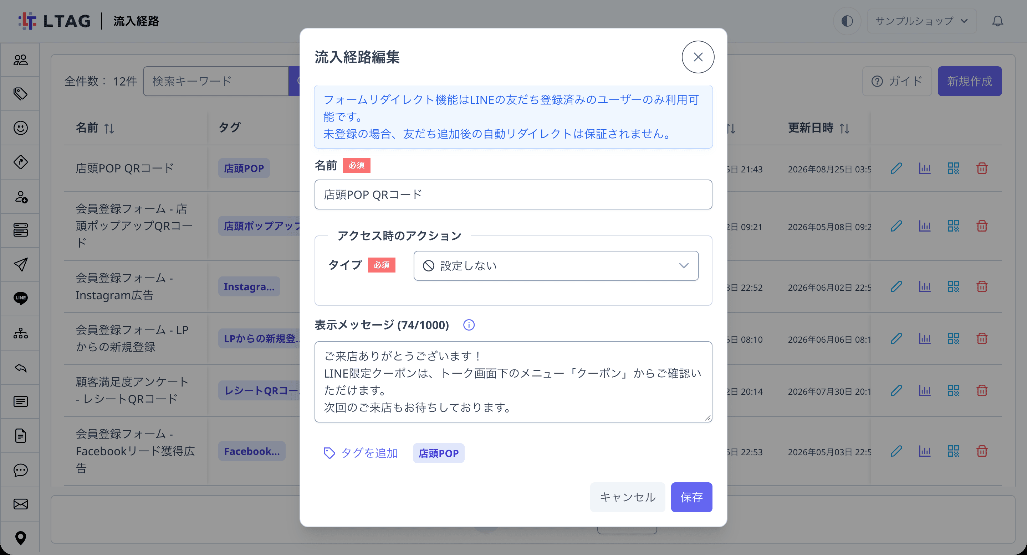The image size is (1027, 555).
Task: Open the サンプルショップ shop selector
Action: point(921,21)
